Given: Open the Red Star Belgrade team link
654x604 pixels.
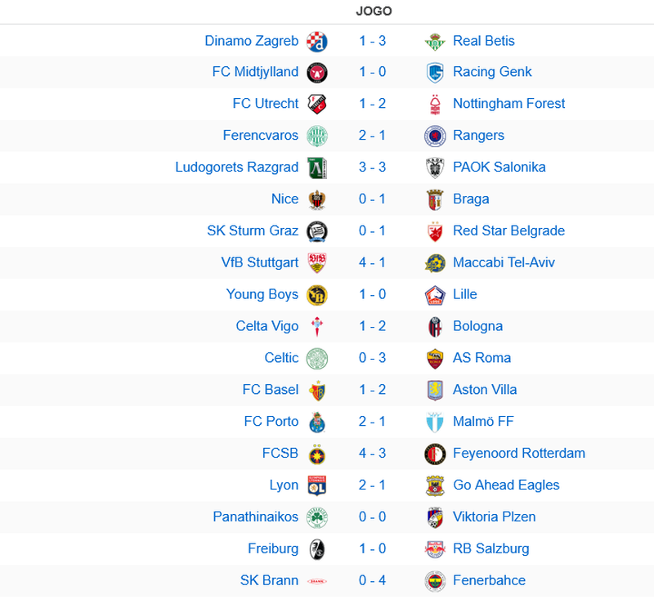Looking at the screenshot, I should pyautogui.click(x=508, y=230).
